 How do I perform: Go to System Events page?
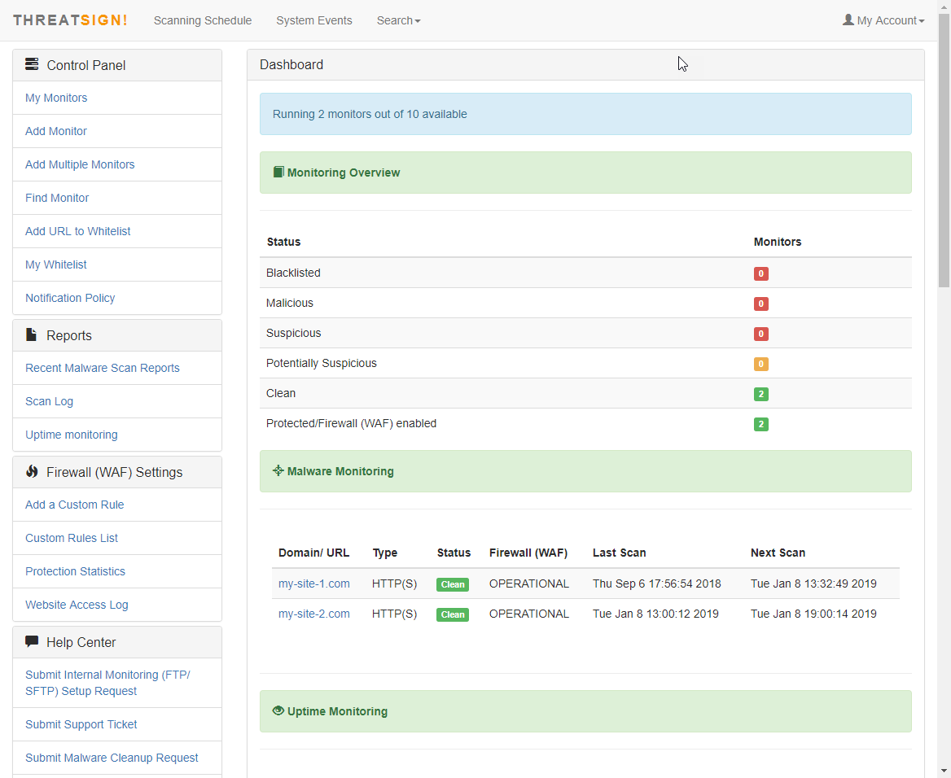[x=314, y=20]
